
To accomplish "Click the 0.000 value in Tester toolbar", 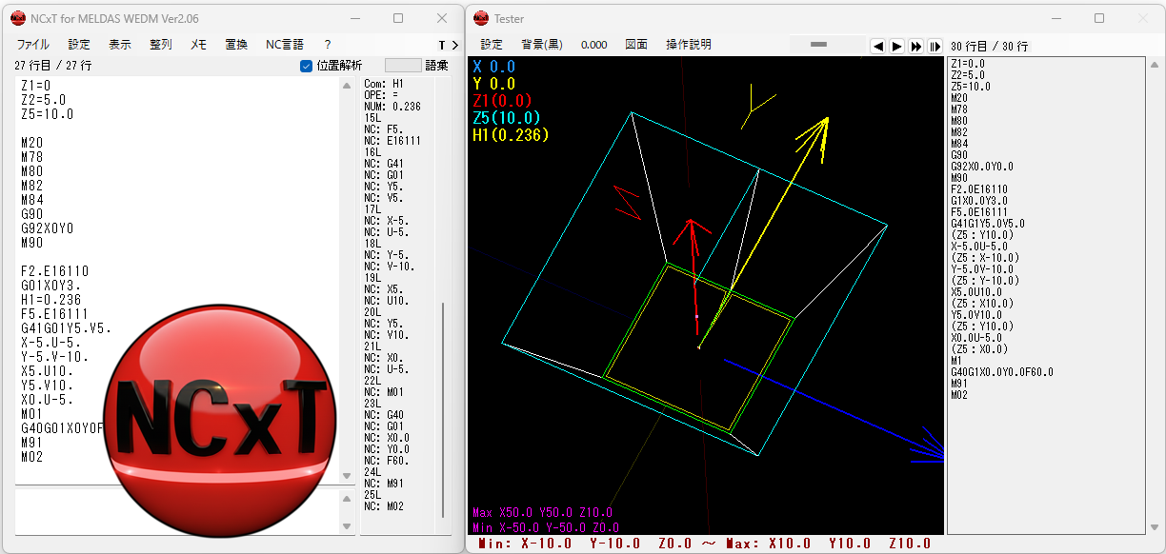I will click(593, 45).
